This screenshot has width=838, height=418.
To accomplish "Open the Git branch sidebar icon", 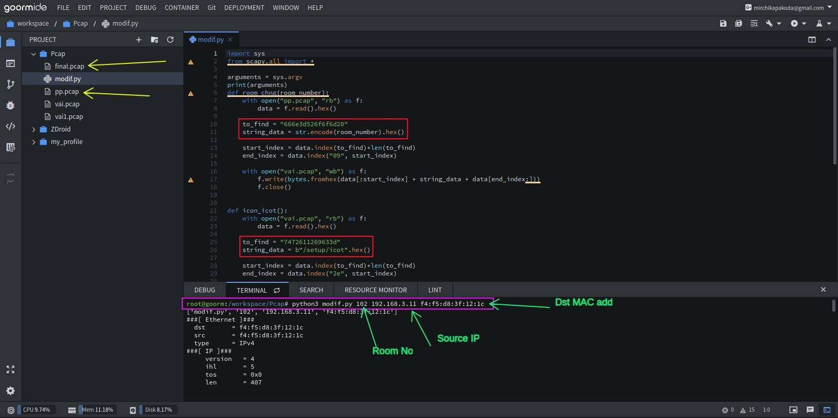I will click(10, 84).
